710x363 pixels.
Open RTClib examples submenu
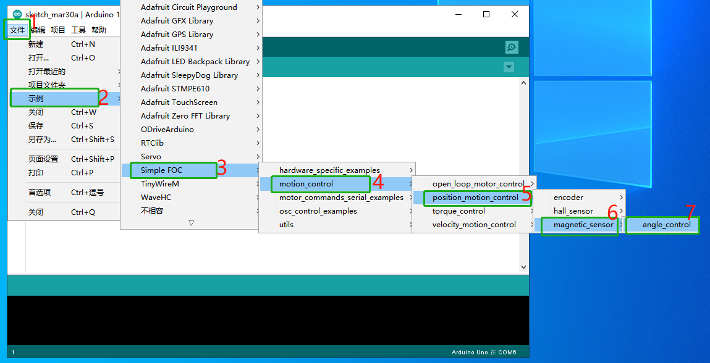tap(192, 143)
